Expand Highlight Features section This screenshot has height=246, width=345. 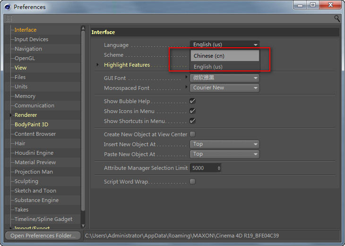[98, 65]
